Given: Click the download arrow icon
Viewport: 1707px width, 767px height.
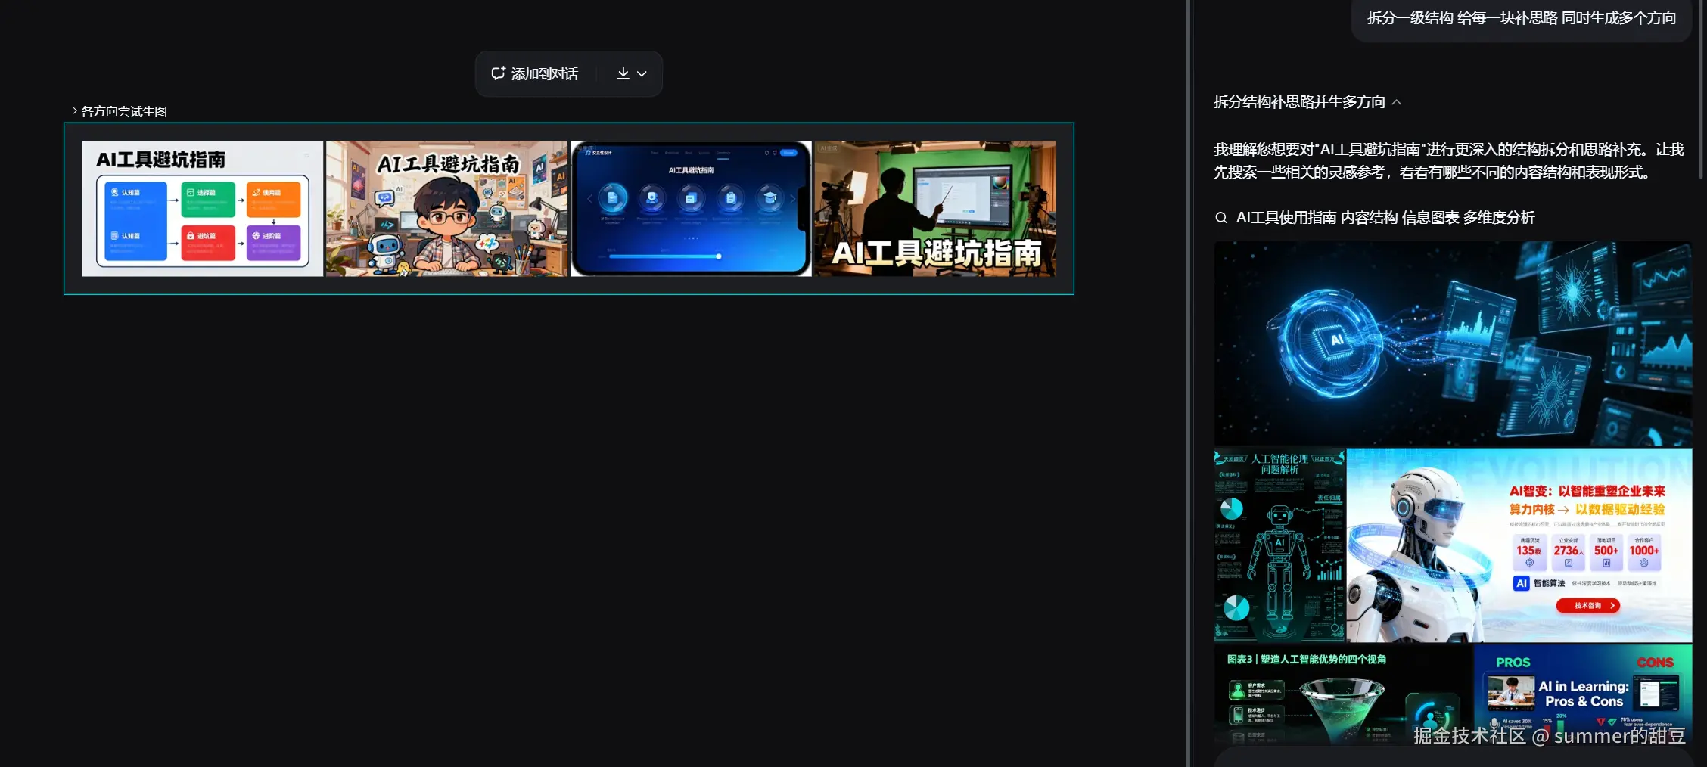Looking at the screenshot, I should pyautogui.click(x=623, y=73).
